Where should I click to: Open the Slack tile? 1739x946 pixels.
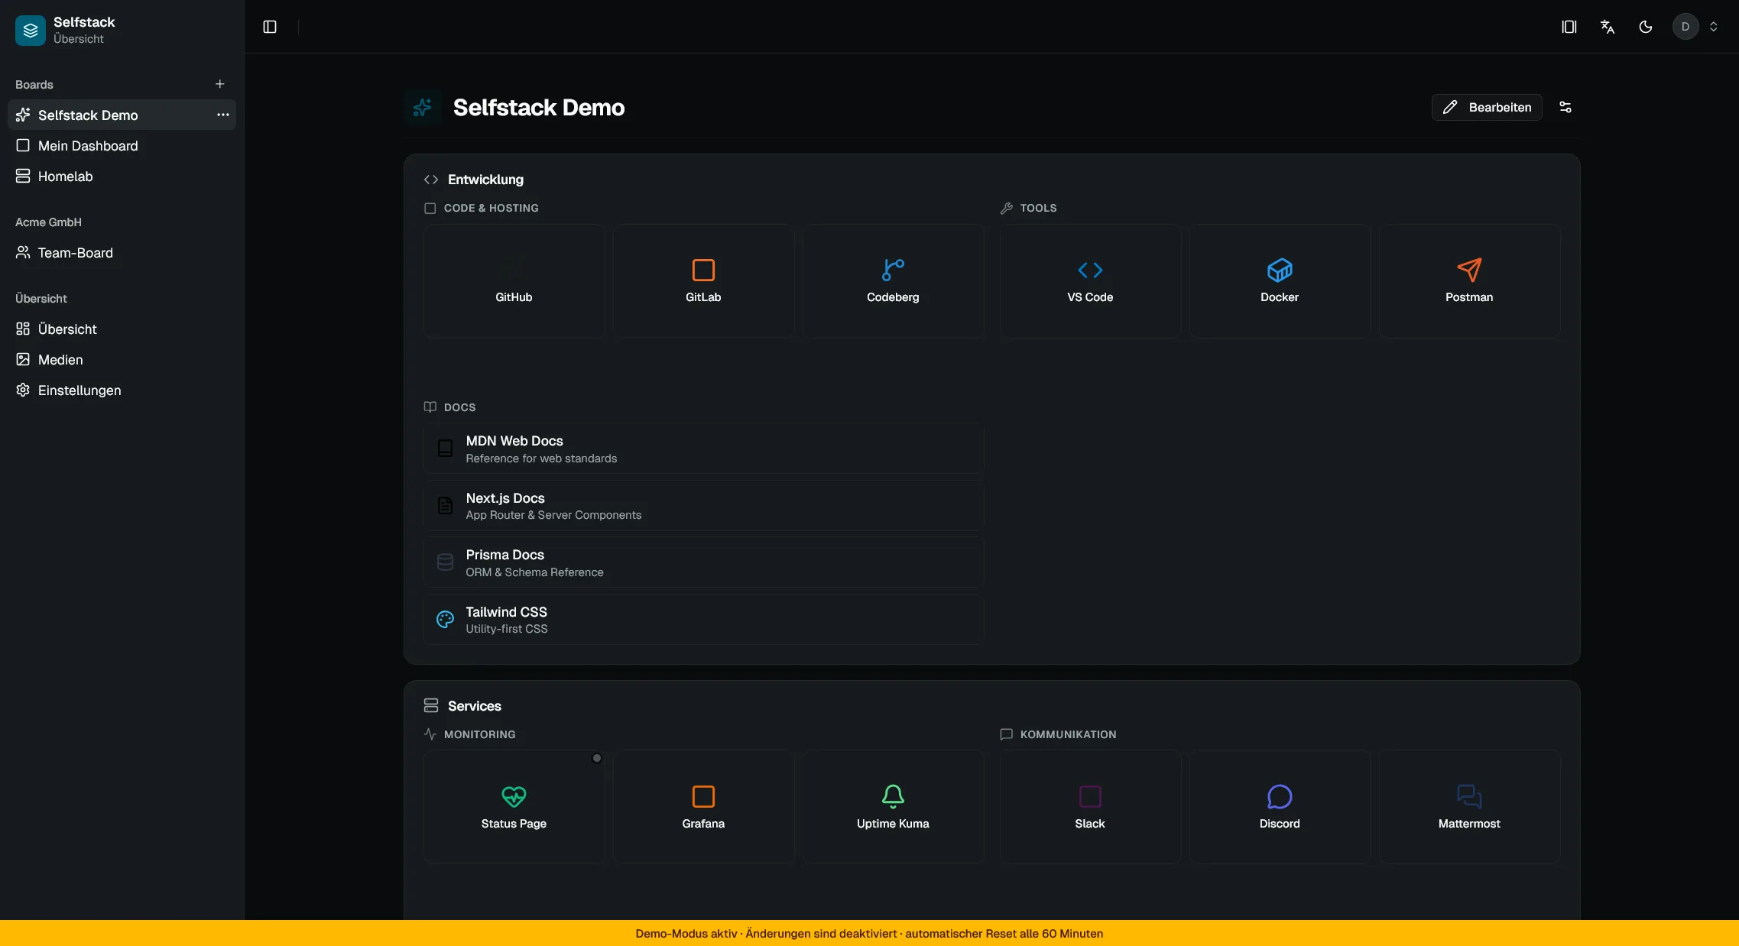(1090, 807)
